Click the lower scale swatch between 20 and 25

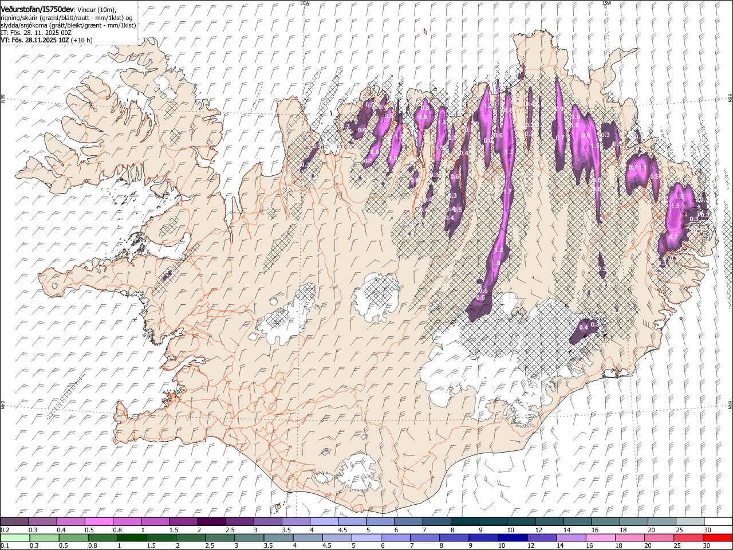[x=659, y=538]
